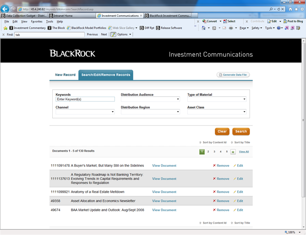Click the address bar search magnifier

pos(271,9)
